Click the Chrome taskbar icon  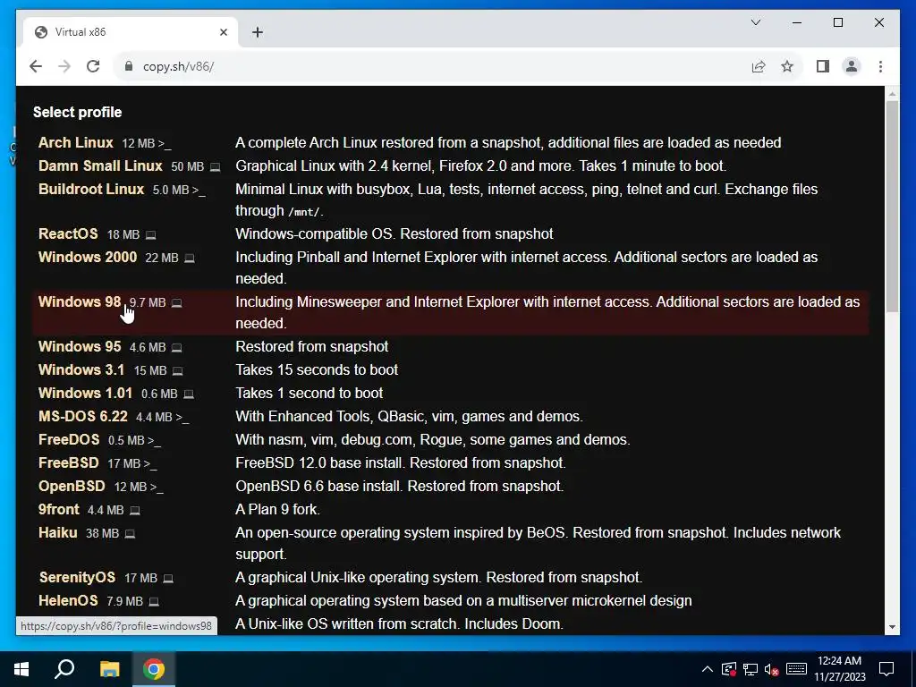tap(154, 669)
